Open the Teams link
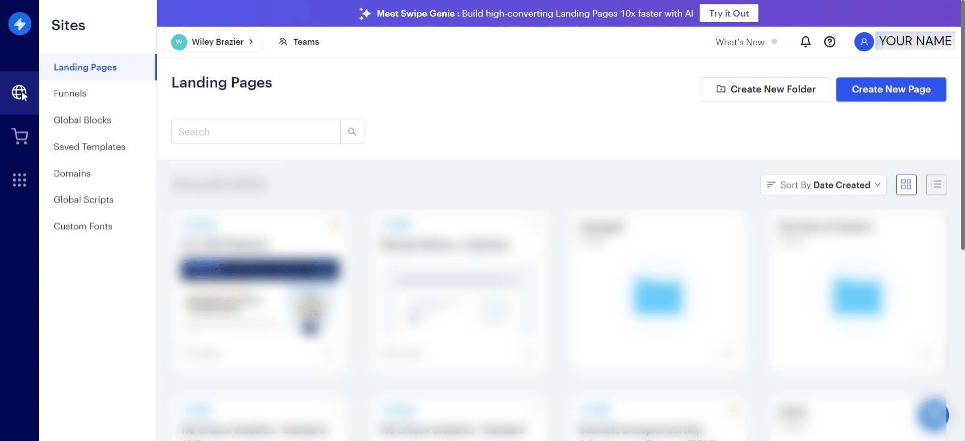 pyautogui.click(x=299, y=42)
